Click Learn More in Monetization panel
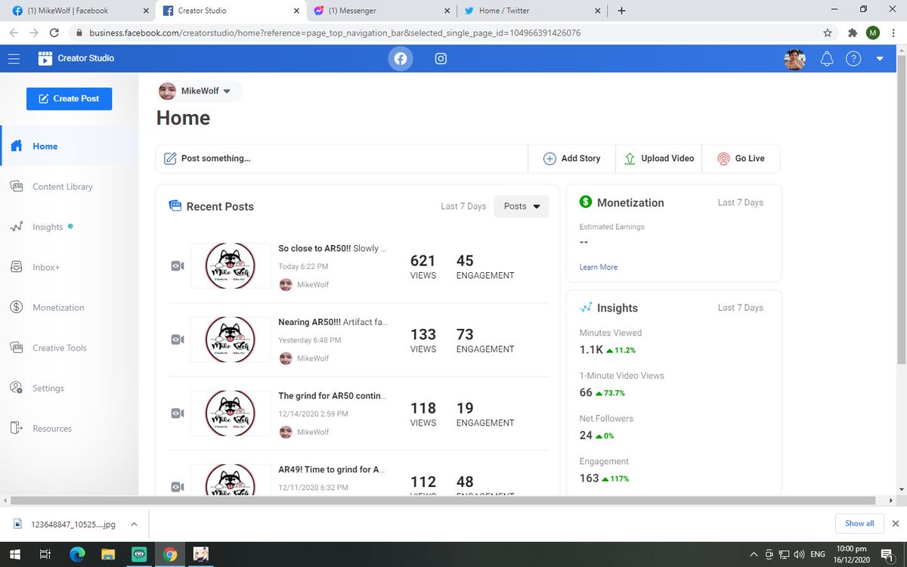The height and width of the screenshot is (567, 907). 598,267
